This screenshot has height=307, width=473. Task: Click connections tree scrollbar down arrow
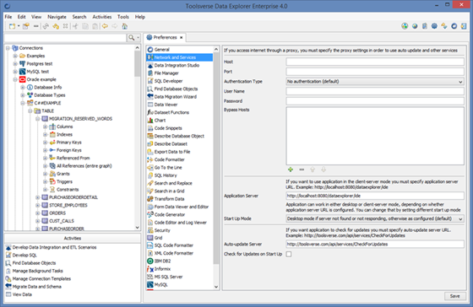point(137,228)
